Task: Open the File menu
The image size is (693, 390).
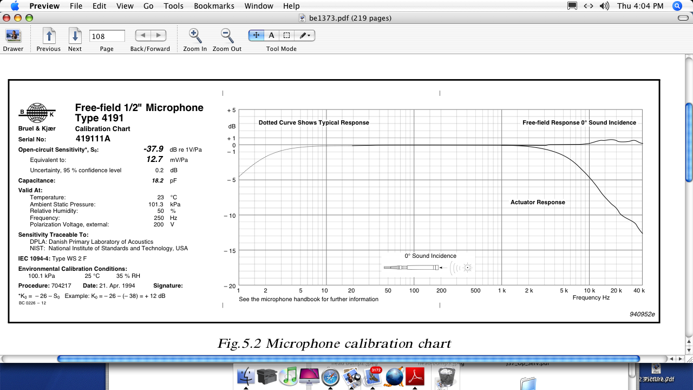Action: (x=76, y=6)
